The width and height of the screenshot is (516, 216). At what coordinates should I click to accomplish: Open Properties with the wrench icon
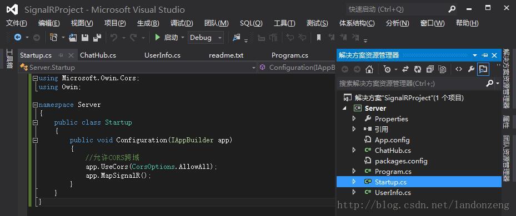click(x=471, y=69)
